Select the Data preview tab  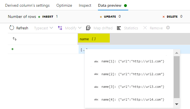(x=109, y=5)
